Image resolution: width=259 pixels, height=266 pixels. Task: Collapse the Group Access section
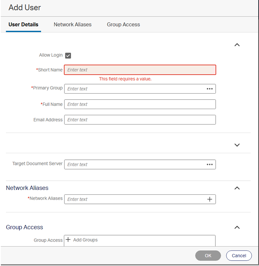tap(237, 227)
